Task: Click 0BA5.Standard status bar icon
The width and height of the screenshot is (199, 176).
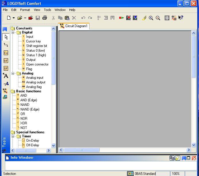Action: pos(130,173)
